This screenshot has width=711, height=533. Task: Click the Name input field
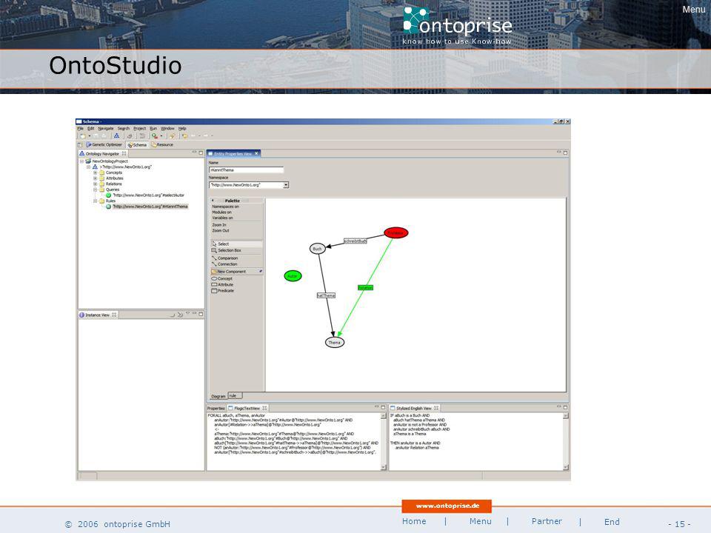coord(246,170)
